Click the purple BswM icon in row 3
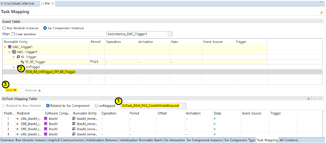 tap(46, 129)
